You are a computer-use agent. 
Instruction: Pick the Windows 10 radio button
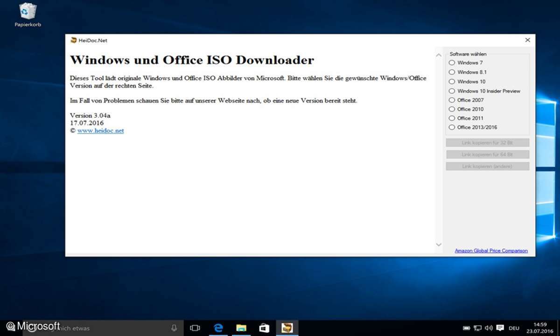pyautogui.click(x=451, y=81)
